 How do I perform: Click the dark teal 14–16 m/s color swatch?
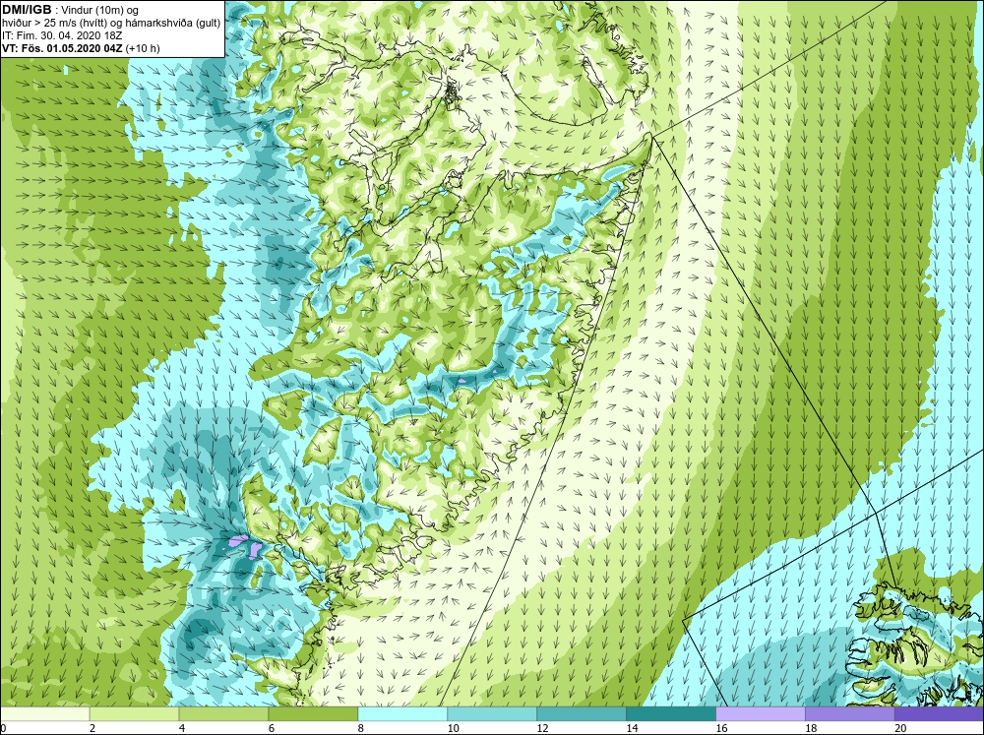click(671, 714)
